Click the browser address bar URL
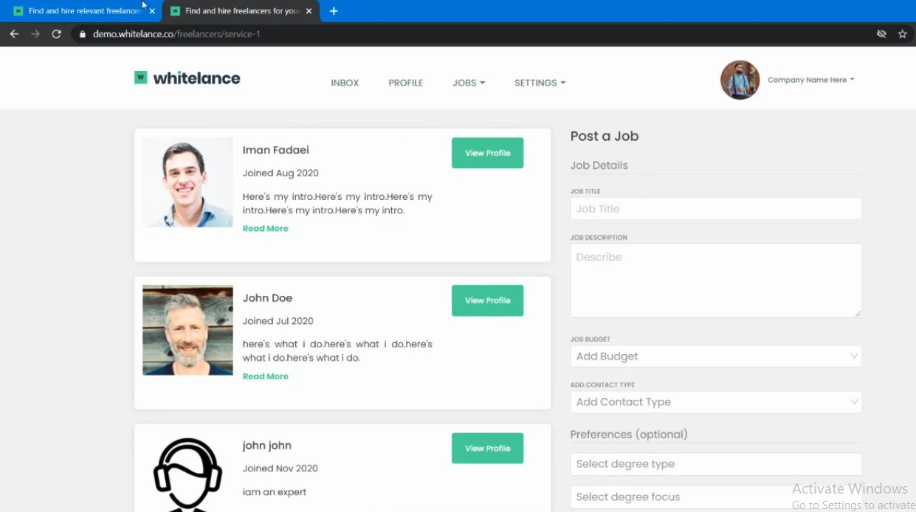 pos(176,34)
